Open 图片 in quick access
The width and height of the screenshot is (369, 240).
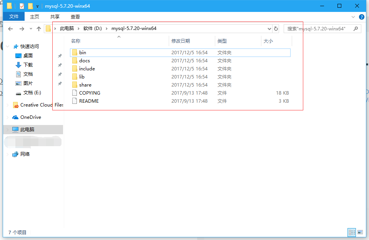pyautogui.click(x=28, y=83)
